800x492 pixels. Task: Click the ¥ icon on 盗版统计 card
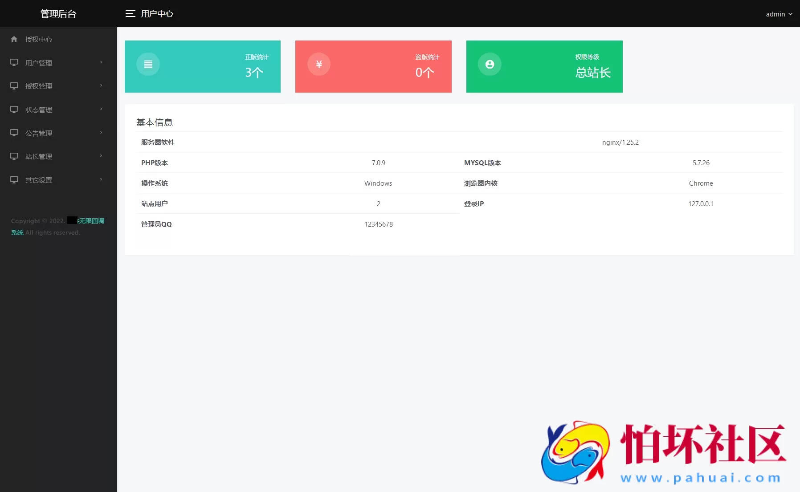(x=319, y=64)
